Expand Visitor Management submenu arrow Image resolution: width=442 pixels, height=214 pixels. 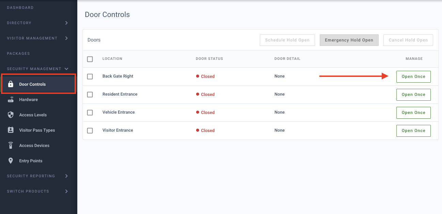tap(66, 38)
